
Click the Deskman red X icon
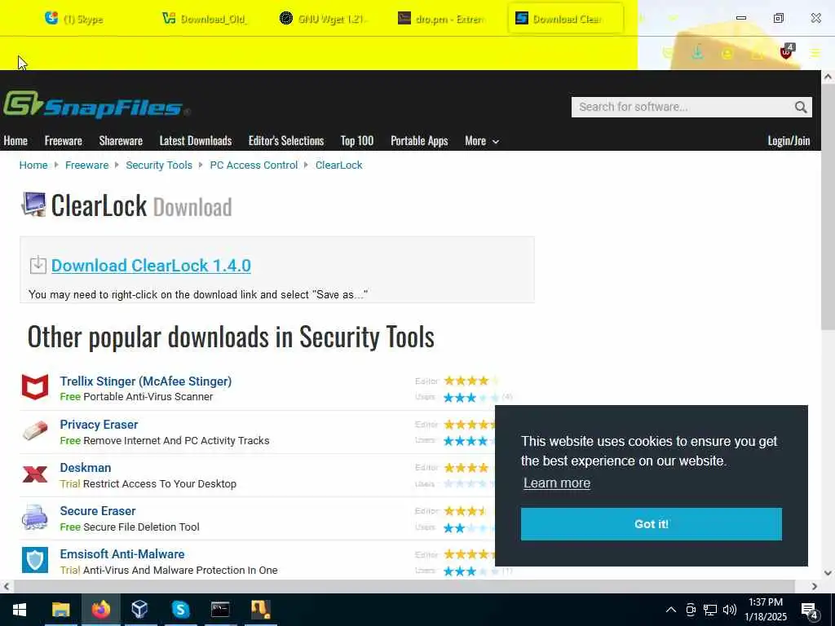tap(34, 474)
